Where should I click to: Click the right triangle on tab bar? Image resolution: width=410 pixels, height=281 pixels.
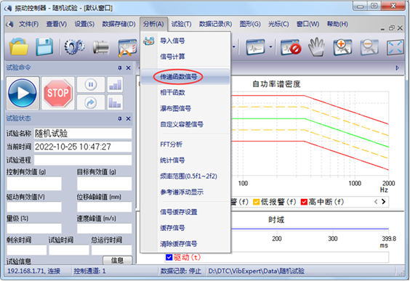(397, 68)
